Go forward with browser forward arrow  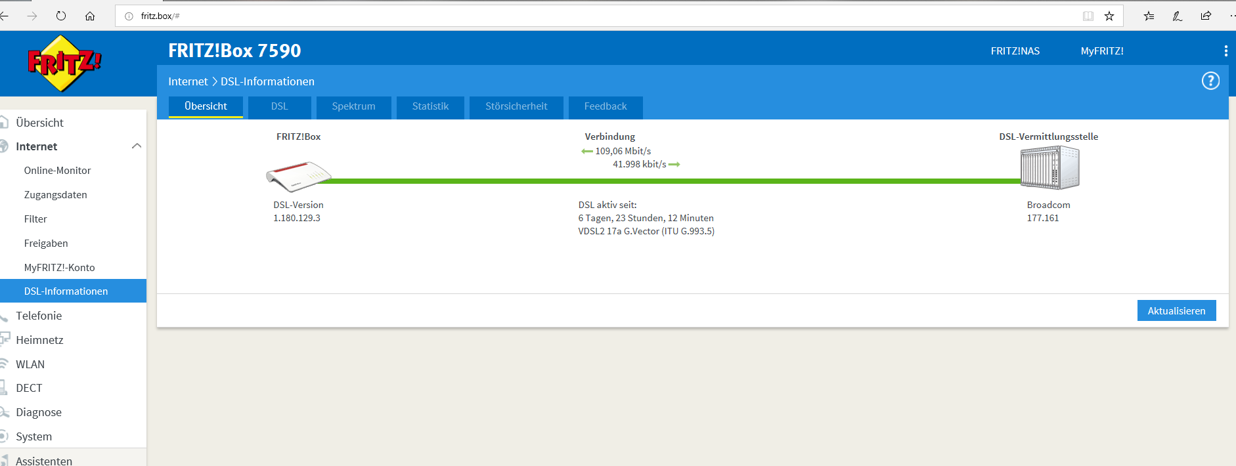[32, 16]
